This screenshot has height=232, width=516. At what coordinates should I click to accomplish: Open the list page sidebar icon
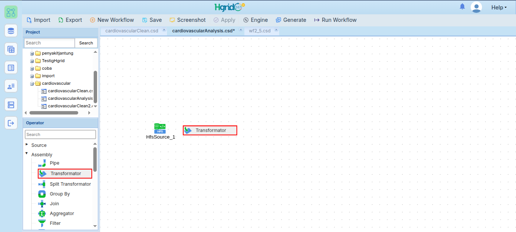11,67
